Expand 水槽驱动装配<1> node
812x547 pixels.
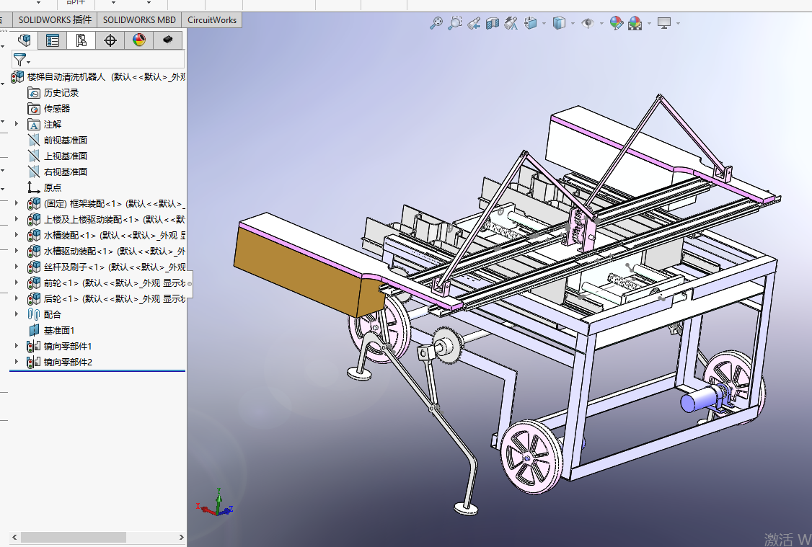pos(17,251)
